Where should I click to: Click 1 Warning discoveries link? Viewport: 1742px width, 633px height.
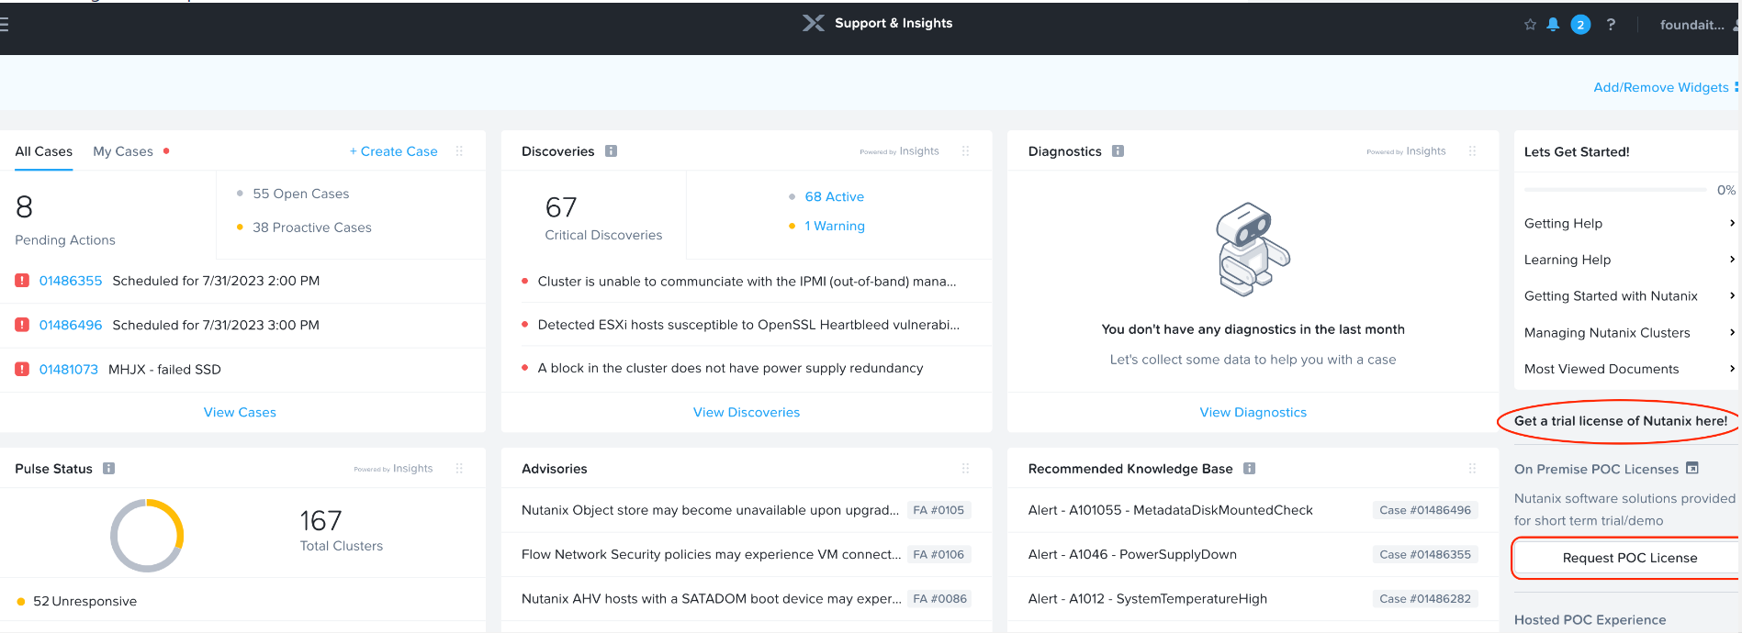click(835, 226)
